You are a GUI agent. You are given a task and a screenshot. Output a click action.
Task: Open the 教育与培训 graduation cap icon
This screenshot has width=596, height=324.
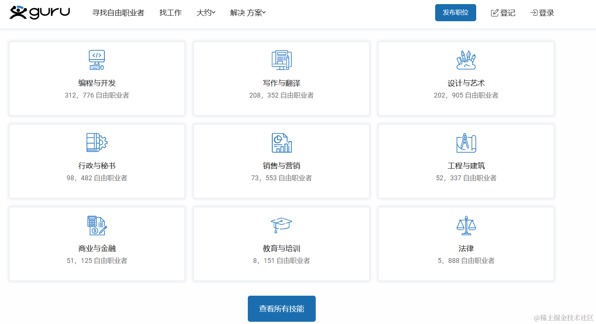[x=281, y=225]
